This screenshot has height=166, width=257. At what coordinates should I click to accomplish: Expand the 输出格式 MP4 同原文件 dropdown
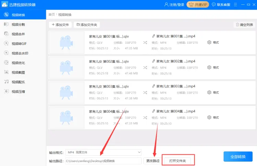coord(103,152)
